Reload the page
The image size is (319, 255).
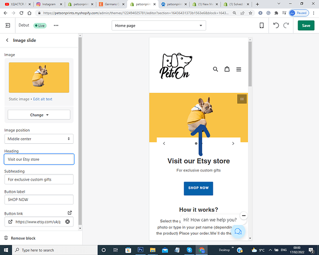pos(21,13)
